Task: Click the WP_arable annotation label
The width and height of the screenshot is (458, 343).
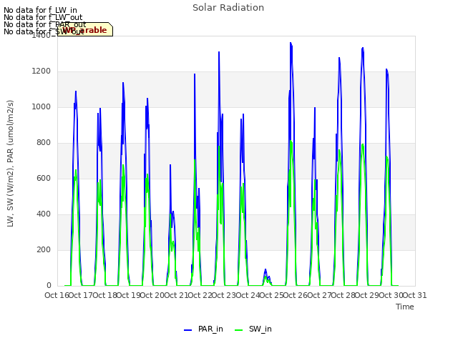Action: [85, 29]
